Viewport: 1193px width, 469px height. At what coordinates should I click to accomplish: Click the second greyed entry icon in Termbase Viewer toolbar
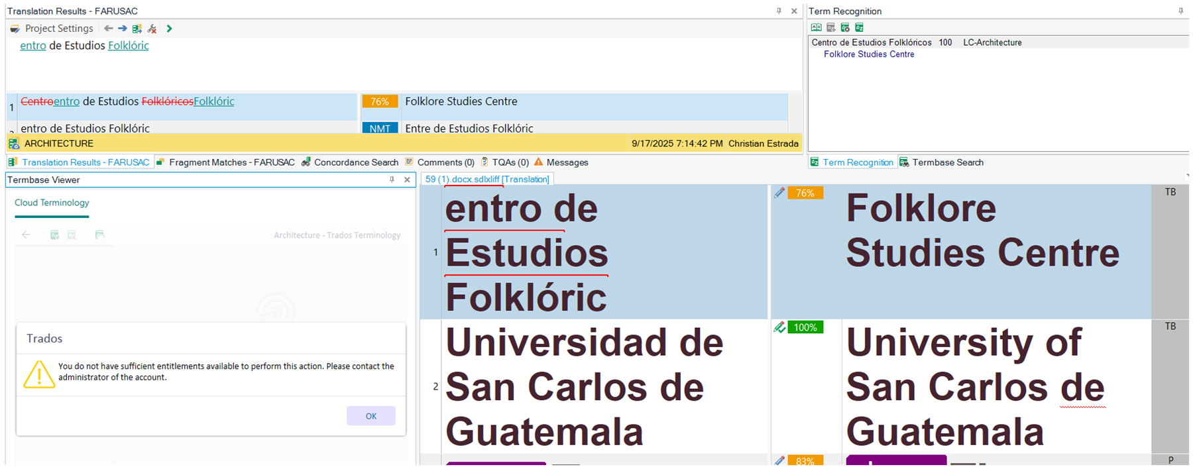pyautogui.click(x=72, y=235)
